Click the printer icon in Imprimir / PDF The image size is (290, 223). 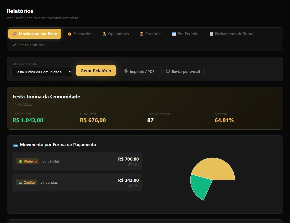[x=126, y=71]
